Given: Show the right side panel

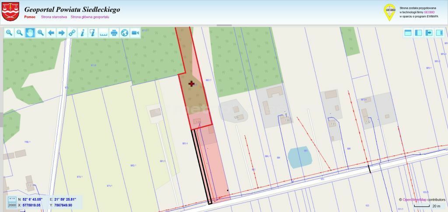Looking at the screenshot, I should (x=439, y=33).
